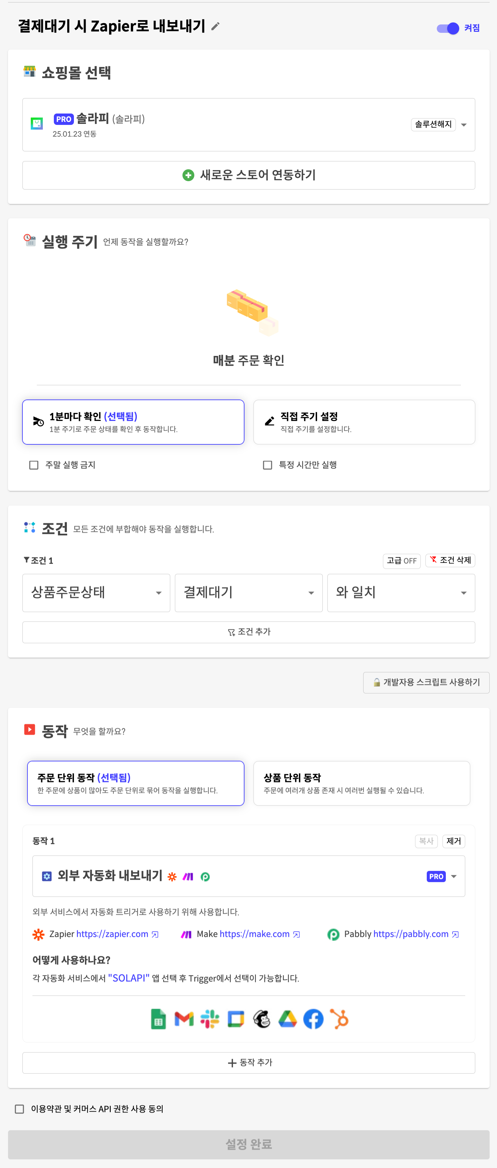Open the 결제대기 condition value dropdown

(249, 593)
